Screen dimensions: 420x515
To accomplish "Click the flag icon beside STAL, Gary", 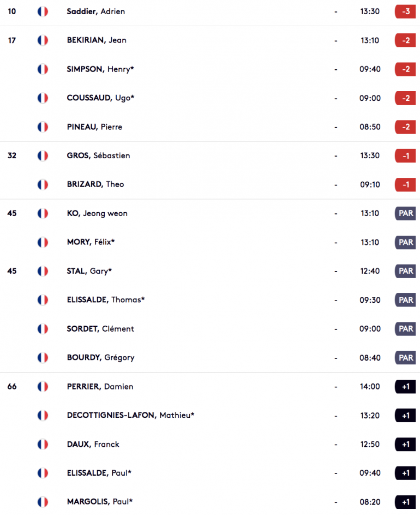I will pos(43,271).
